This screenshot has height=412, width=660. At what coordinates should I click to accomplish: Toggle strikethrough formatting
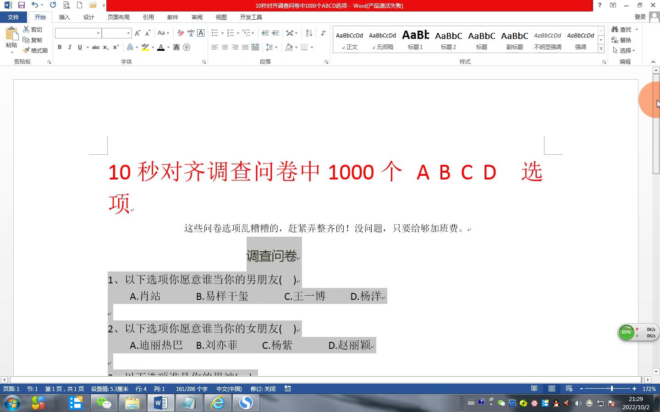[x=95, y=47]
